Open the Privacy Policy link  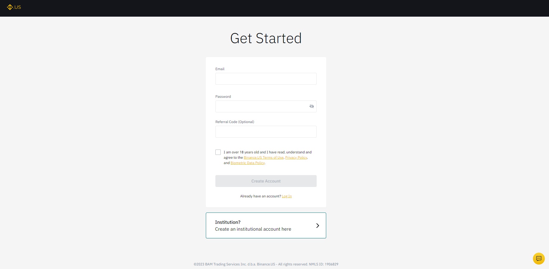point(296,158)
